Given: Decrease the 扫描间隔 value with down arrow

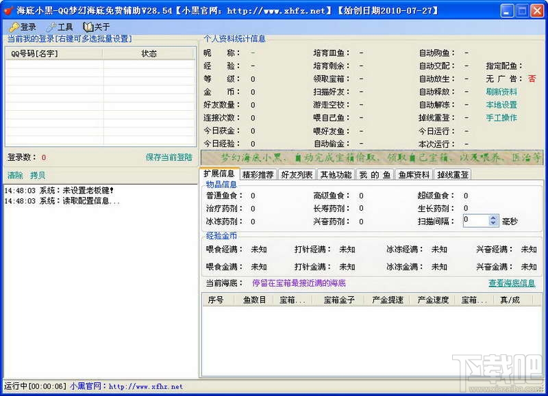Looking at the screenshot, I should click(493, 223).
